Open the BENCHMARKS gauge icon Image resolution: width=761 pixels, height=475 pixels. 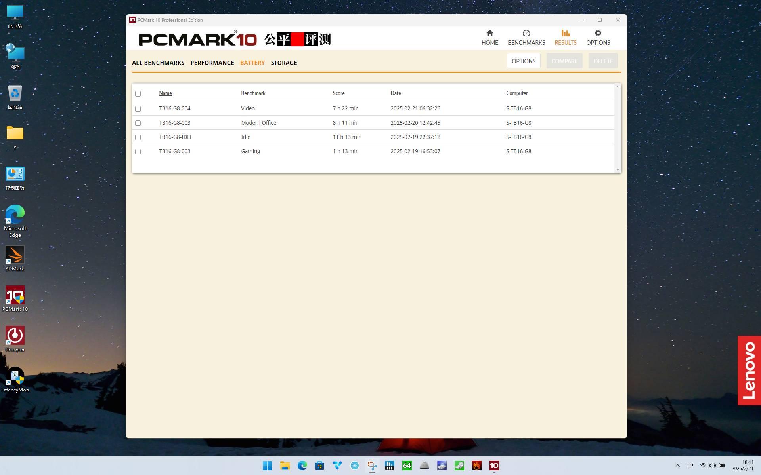[x=526, y=33]
